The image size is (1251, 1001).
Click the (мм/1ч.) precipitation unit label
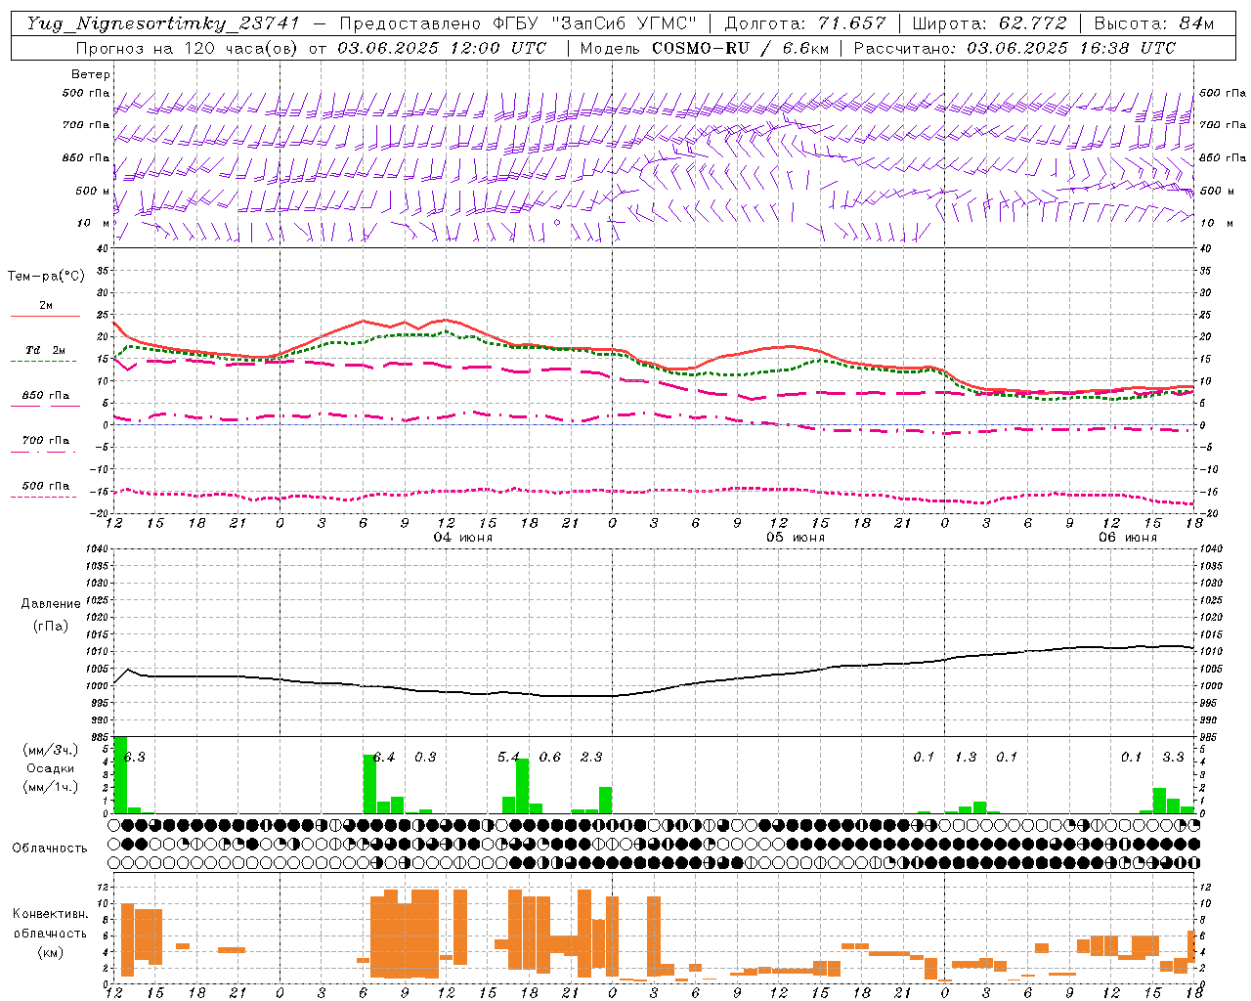[50, 787]
